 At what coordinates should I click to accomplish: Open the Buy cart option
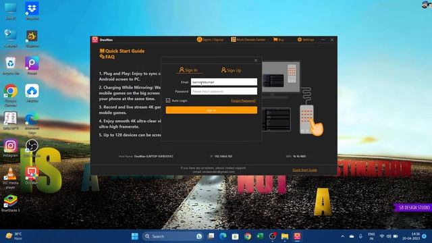click(x=278, y=40)
